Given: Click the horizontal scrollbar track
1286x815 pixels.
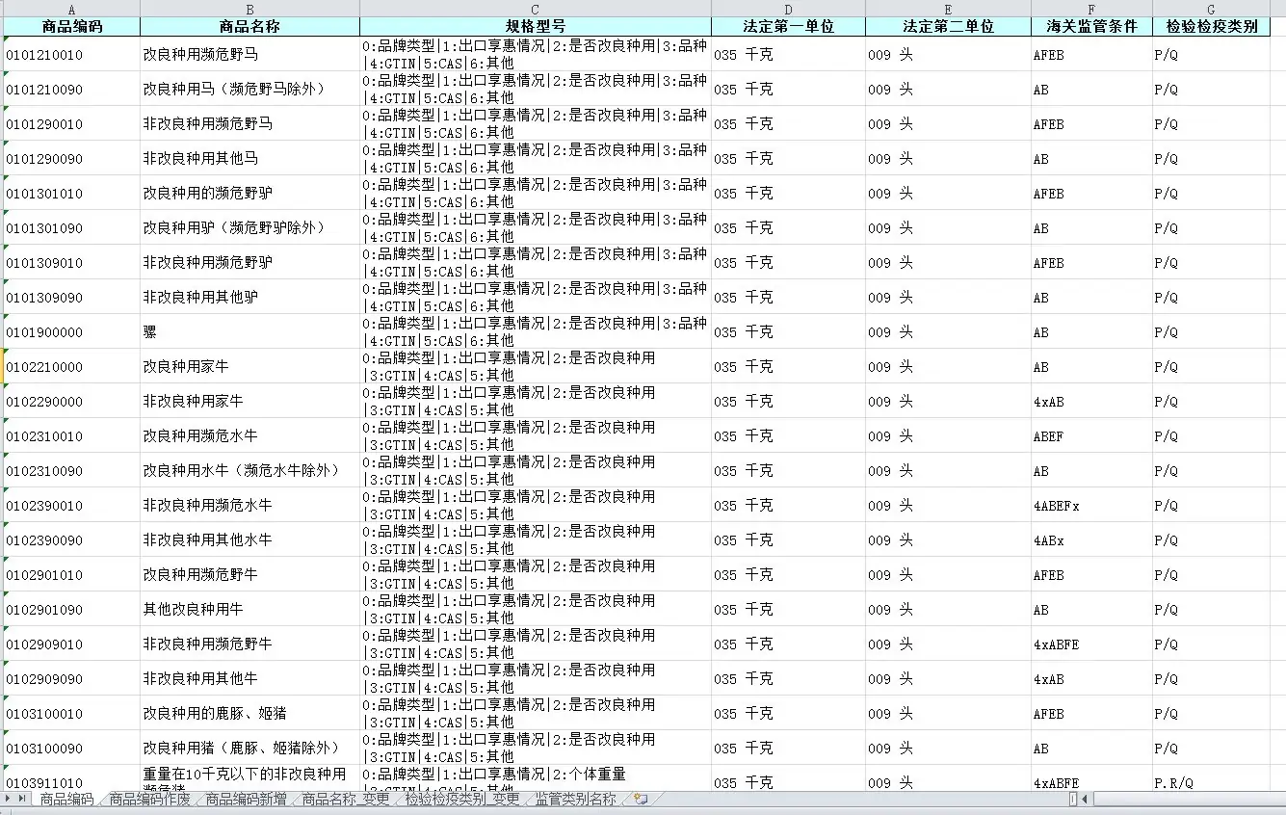Looking at the screenshot, I should pos(1185,801).
